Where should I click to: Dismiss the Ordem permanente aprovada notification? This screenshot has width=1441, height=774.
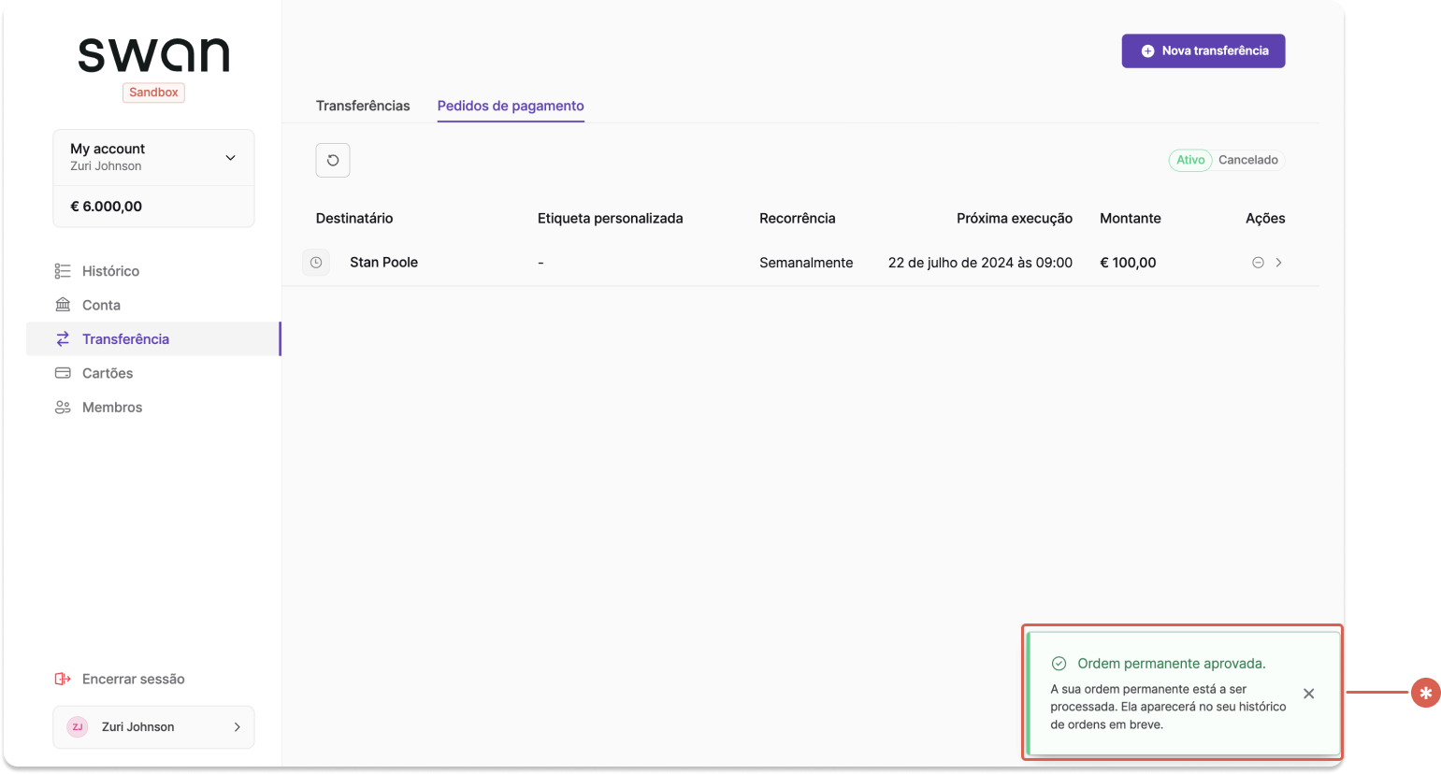(1309, 694)
